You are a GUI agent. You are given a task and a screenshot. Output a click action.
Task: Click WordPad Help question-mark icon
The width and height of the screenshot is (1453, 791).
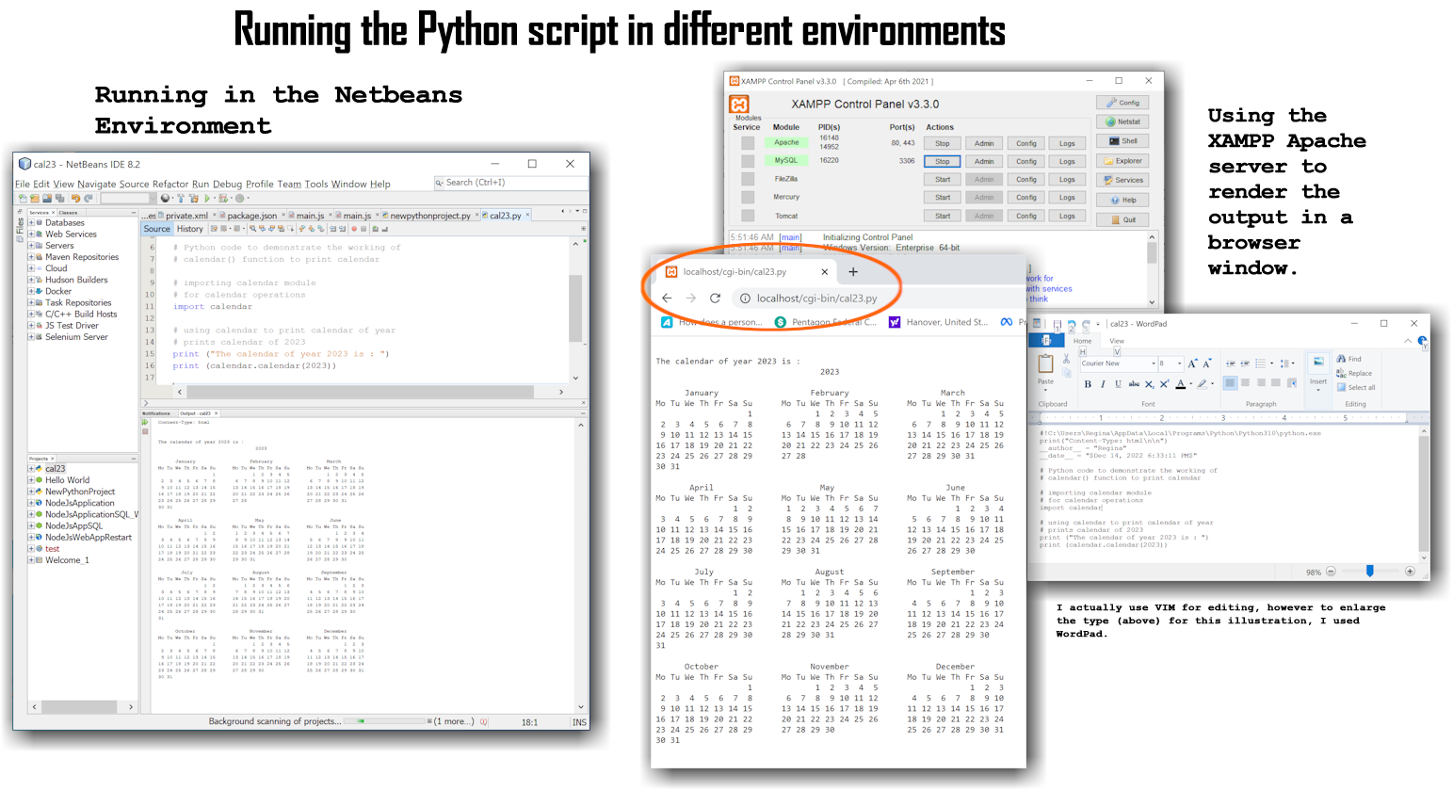tap(1422, 340)
